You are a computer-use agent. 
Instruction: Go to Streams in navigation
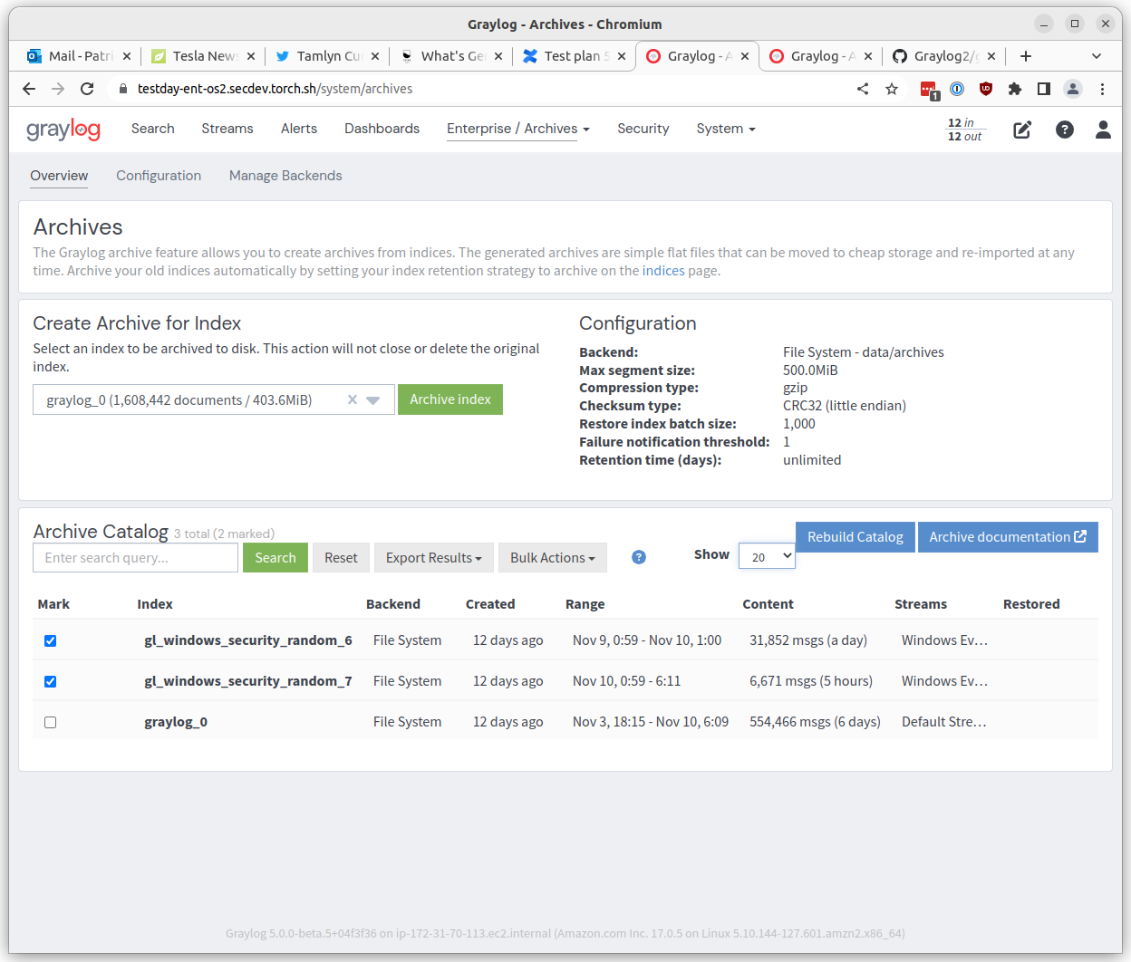point(227,129)
